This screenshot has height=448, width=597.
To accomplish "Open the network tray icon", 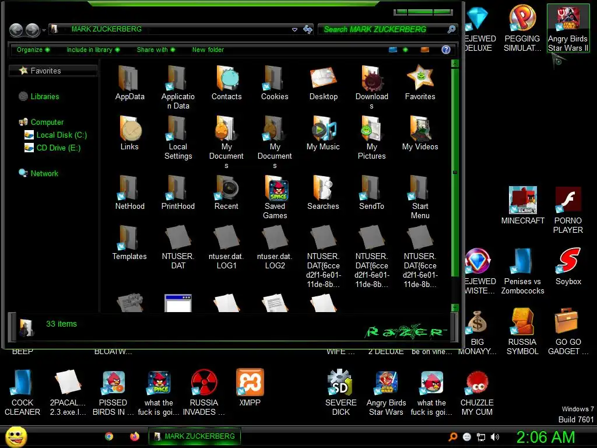I will [481, 437].
